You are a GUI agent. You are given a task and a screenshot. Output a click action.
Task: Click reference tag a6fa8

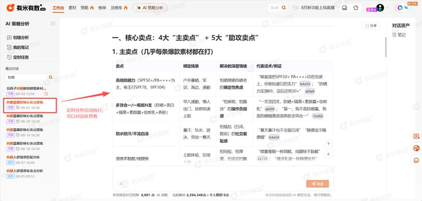click(309, 91)
